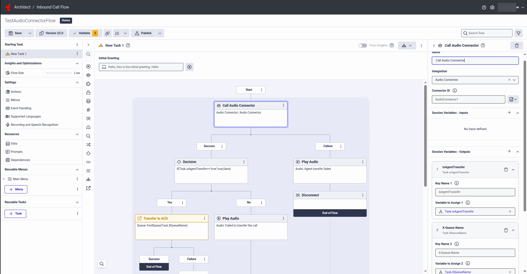Screen dimensions: 527x274
Task: Collapse the Settings section
Action: [77, 83]
